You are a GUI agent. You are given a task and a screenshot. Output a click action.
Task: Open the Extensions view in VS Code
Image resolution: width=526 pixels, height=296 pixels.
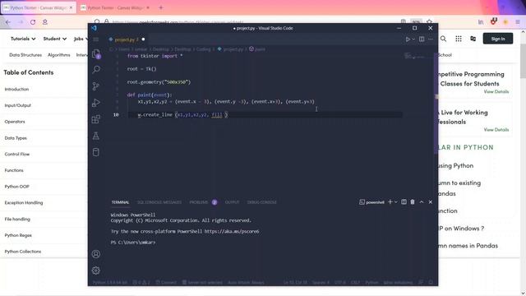[x=96, y=119]
